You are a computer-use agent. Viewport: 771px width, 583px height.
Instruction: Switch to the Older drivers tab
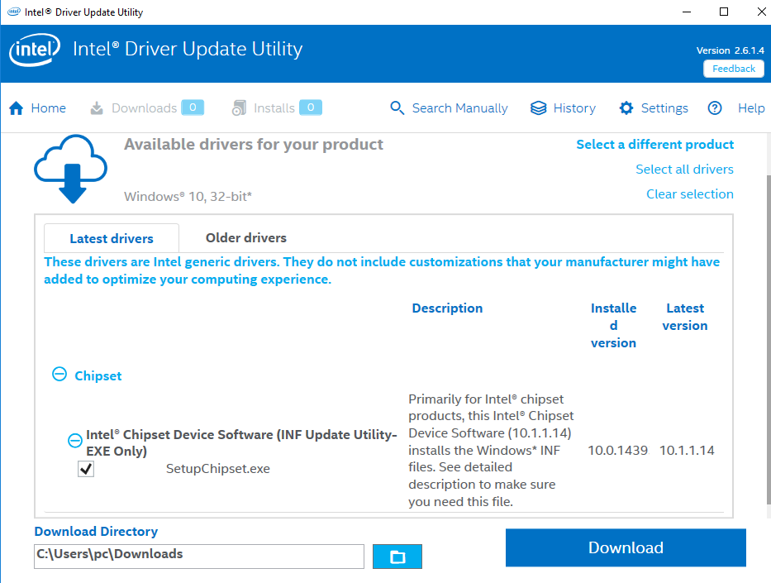pyautogui.click(x=246, y=238)
